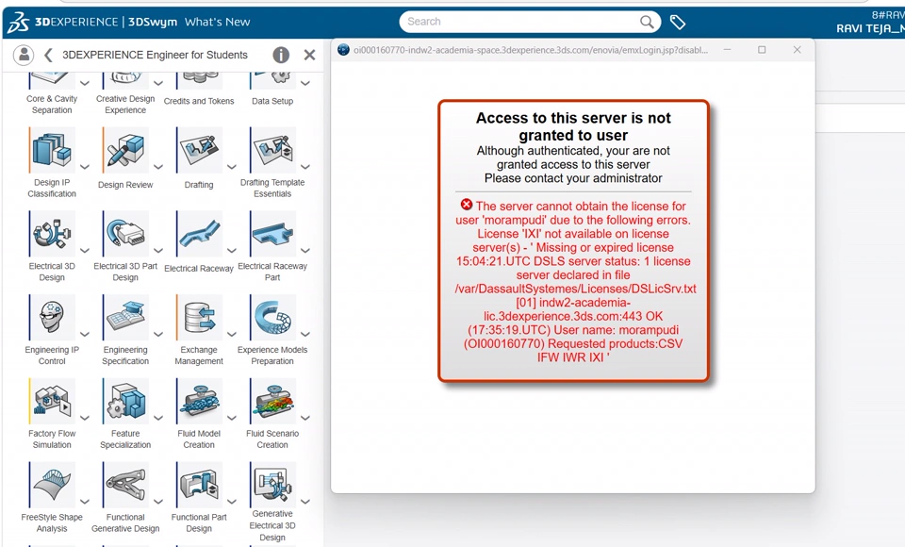The height and width of the screenshot is (547, 905).
Task: Expand chevron next to Engineering Specification
Action: coord(158,335)
